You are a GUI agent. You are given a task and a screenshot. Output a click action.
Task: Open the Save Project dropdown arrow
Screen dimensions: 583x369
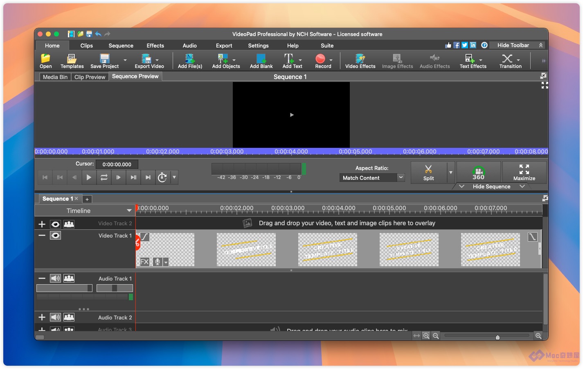pos(125,60)
